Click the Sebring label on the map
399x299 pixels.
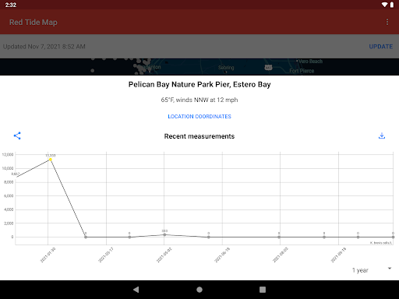coord(226,68)
